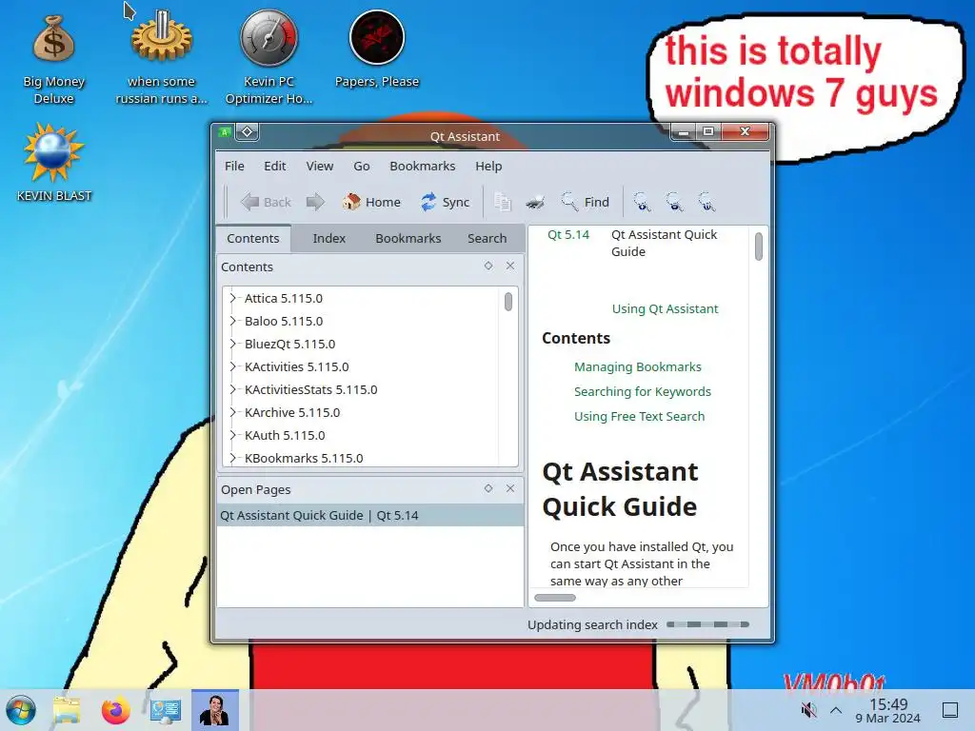Image resolution: width=975 pixels, height=731 pixels.
Task: Open Find in text
Action: point(586,202)
